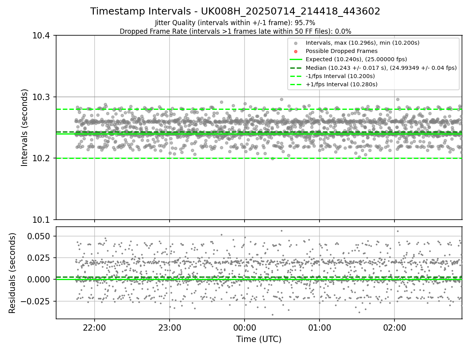Image resolution: width=471 pixels, height=353 pixels.
Task: Click the gray dot marker beside "Intervals" in legend
Action: [296, 43]
